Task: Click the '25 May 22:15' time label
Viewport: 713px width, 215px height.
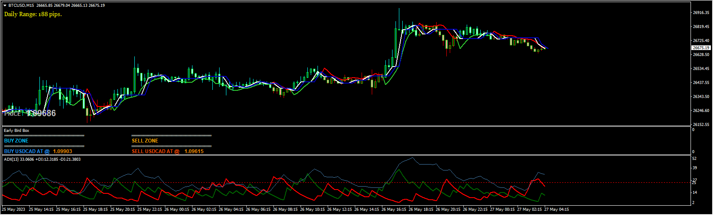Action: point(150,209)
